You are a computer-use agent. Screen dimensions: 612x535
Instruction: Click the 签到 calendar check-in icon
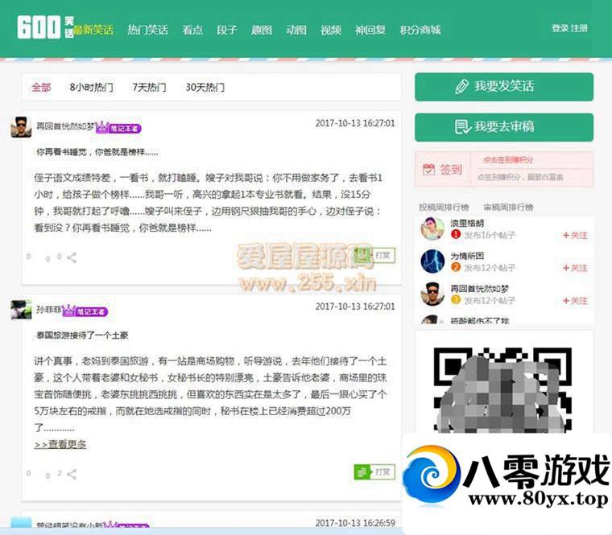pyautogui.click(x=428, y=169)
